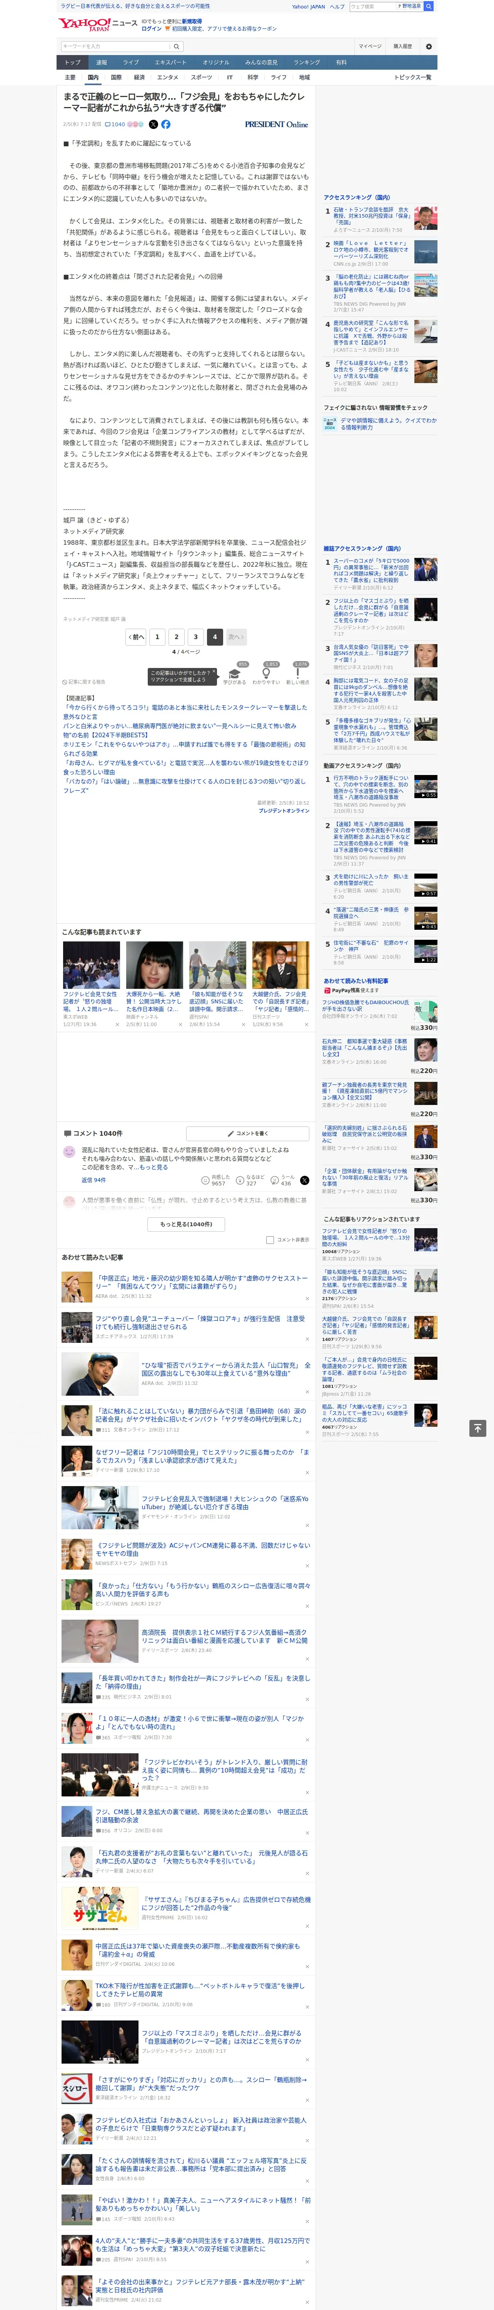Select the トップ tab
Viewport: 494px width, 2310px height.
pyautogui.click(x=73, y=63)
